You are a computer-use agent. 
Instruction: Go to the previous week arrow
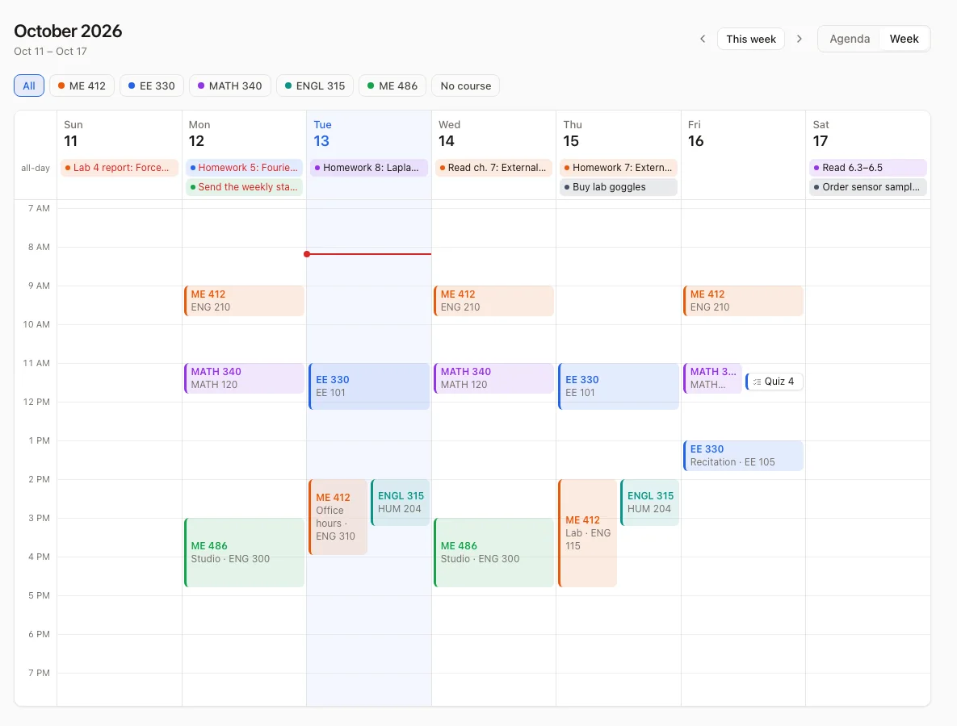(x=703, y=39)
